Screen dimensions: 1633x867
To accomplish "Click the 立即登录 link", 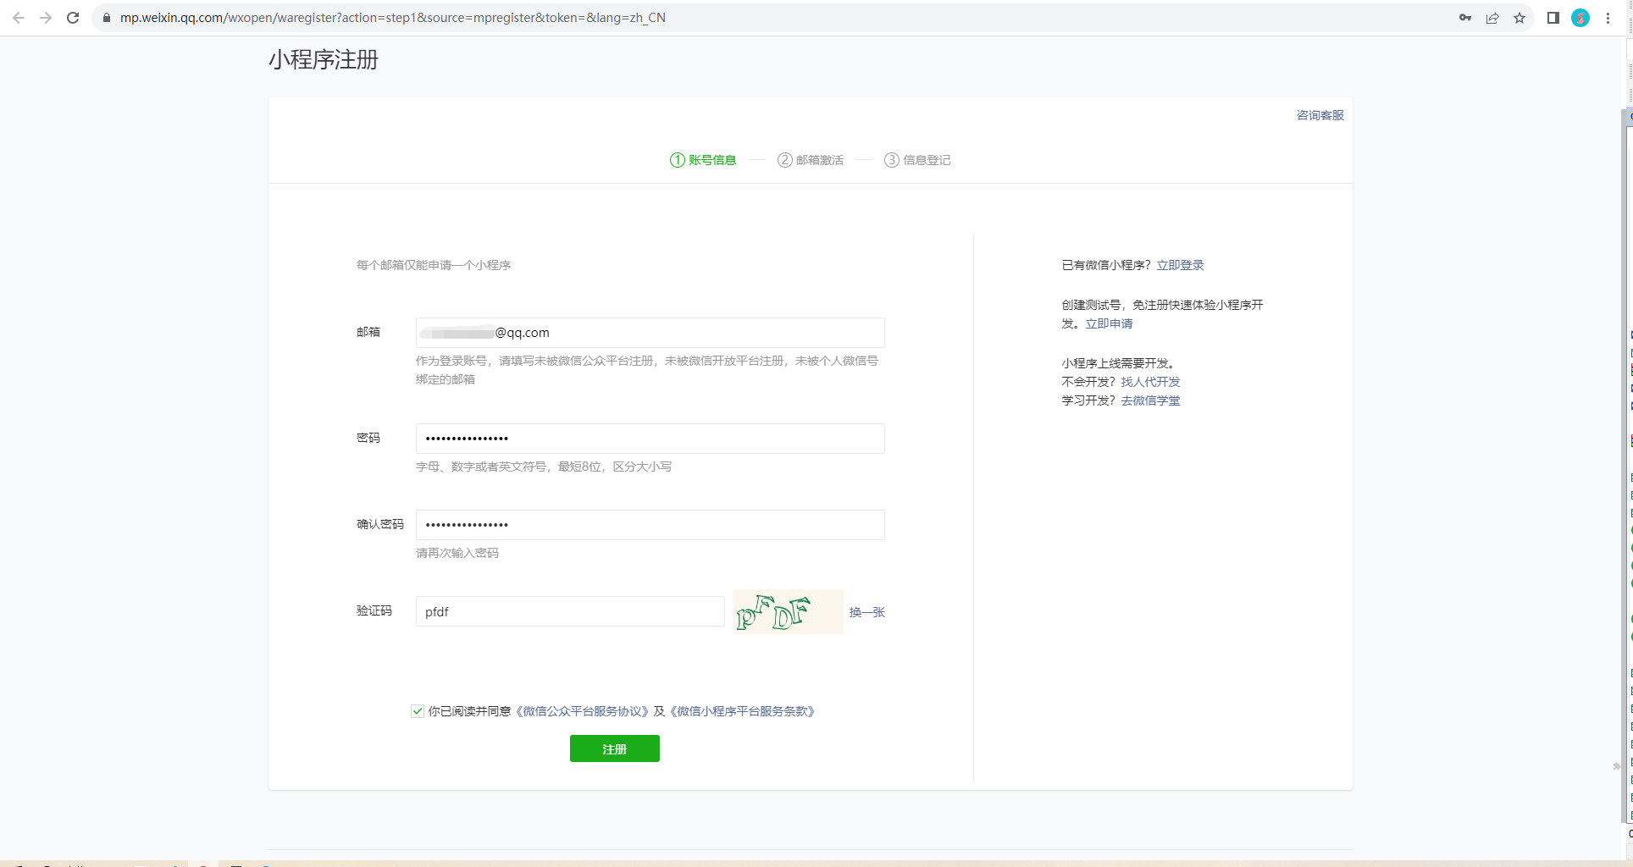I will 1180,265.
